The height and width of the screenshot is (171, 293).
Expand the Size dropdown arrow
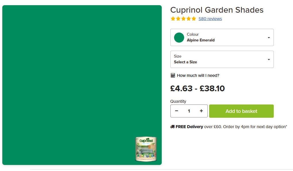(269, 60)
